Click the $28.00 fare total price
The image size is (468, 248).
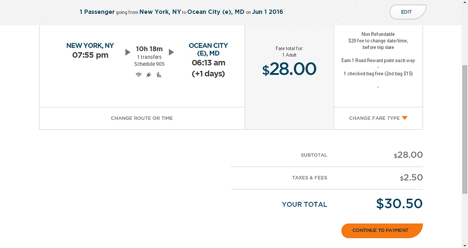pos(289,69)
